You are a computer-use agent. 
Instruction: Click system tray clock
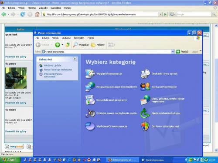tap(212, 160)
